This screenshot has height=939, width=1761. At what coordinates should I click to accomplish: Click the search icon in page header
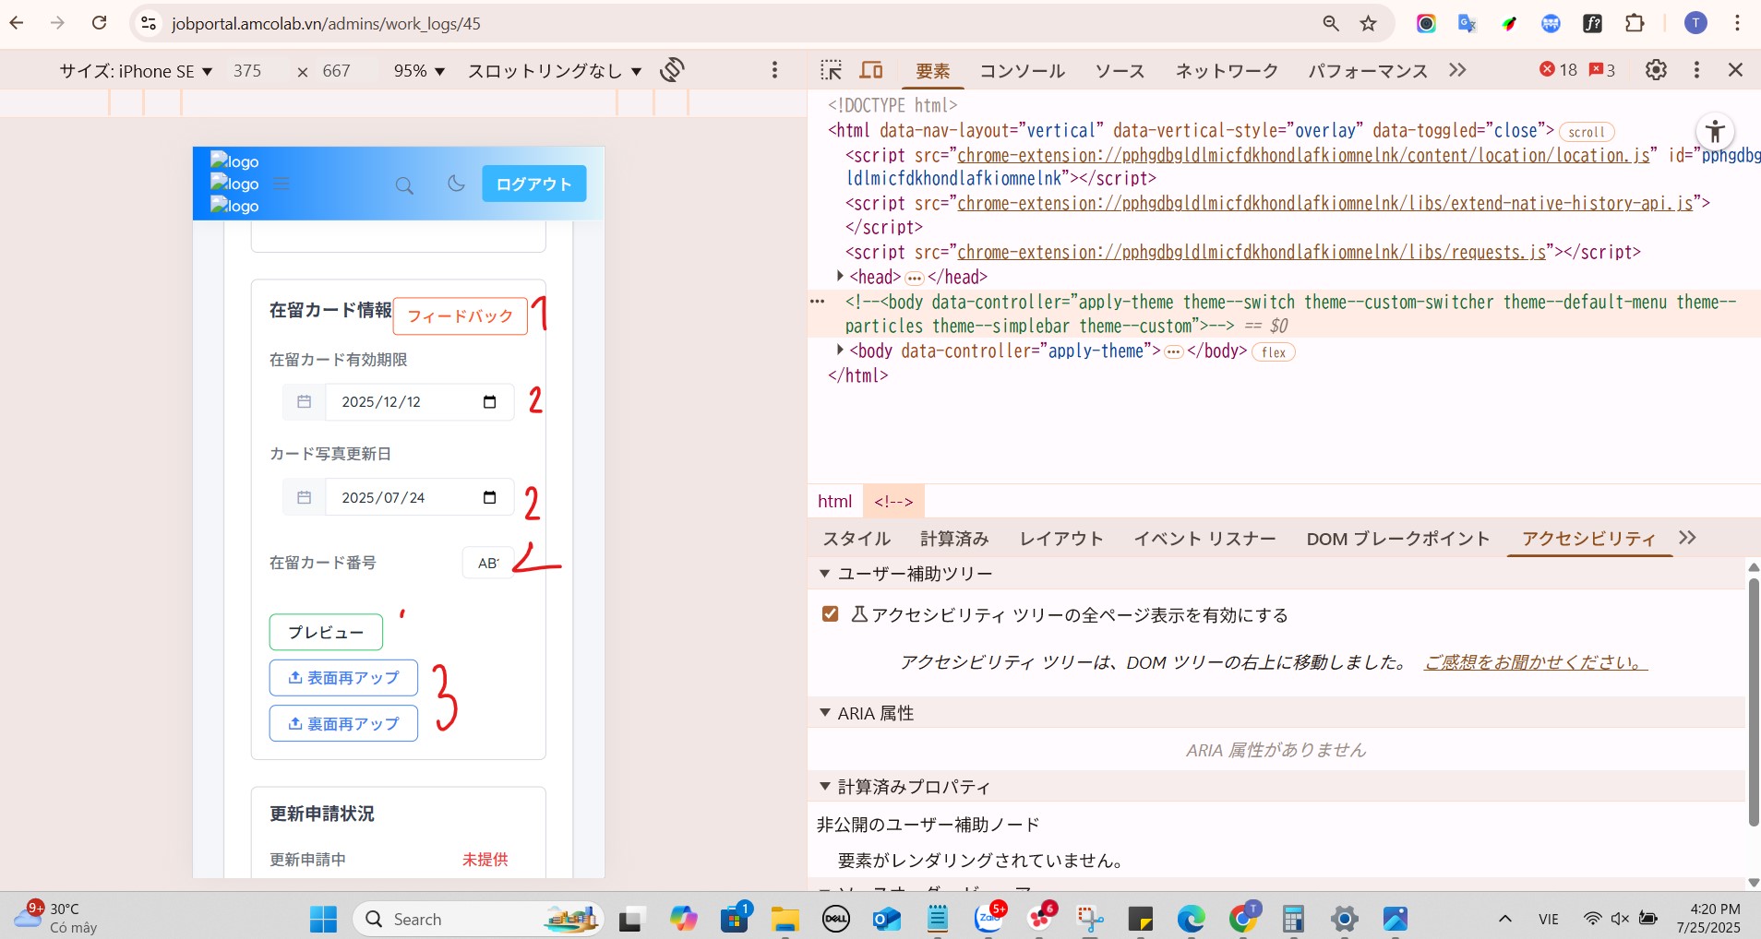point(404,185)
